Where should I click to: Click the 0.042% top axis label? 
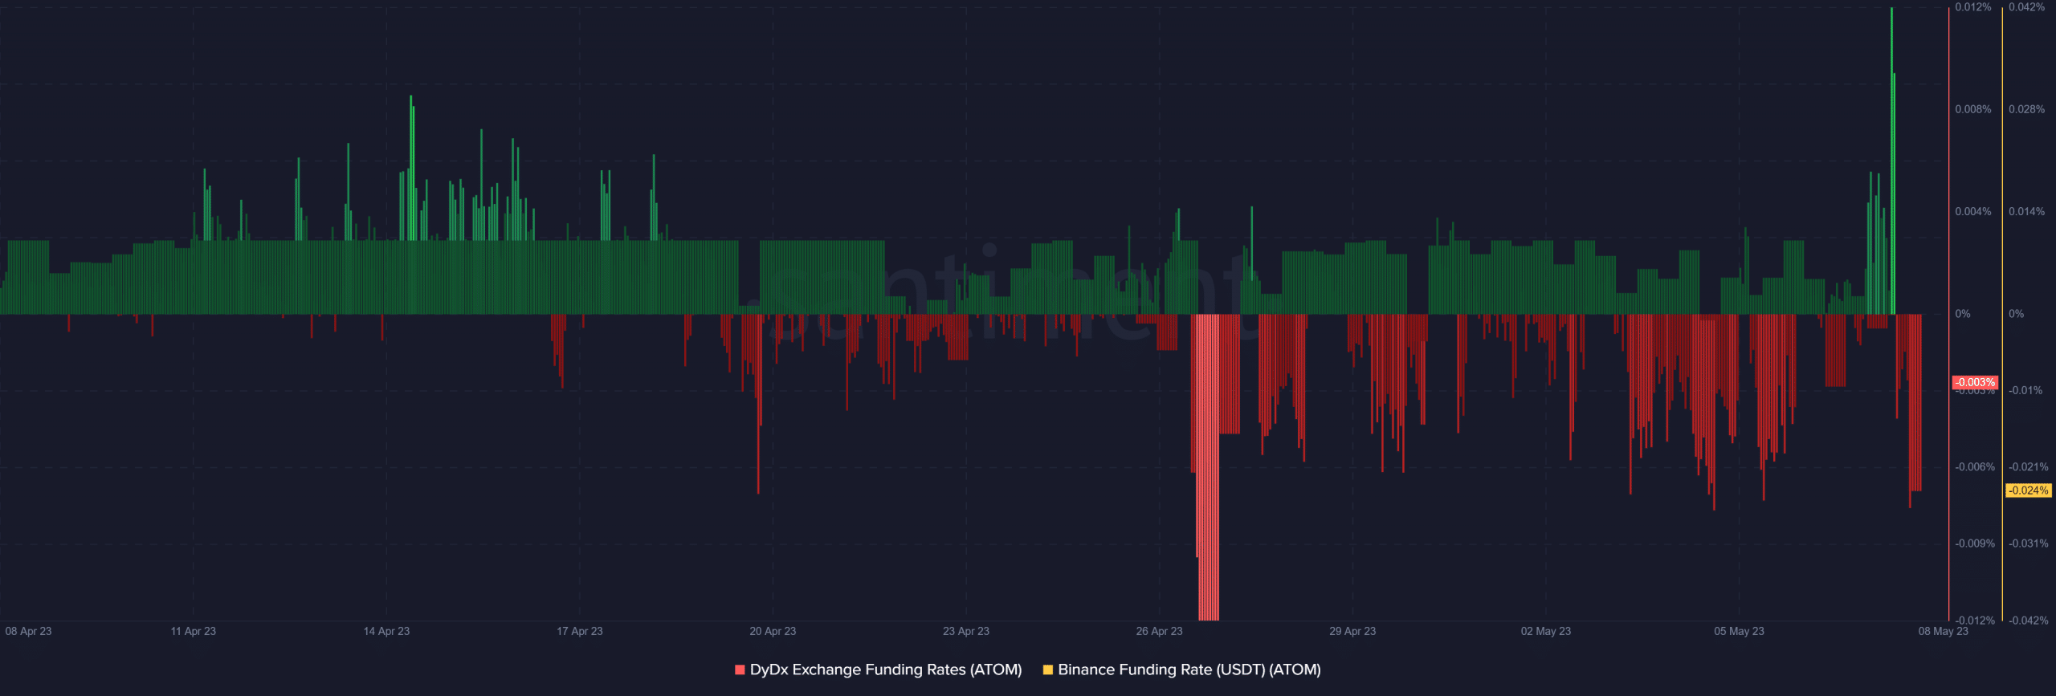(x=2027, y=7)
